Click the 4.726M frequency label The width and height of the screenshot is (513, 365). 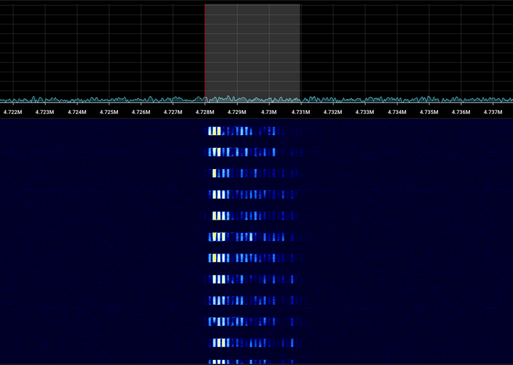(141, 112)
